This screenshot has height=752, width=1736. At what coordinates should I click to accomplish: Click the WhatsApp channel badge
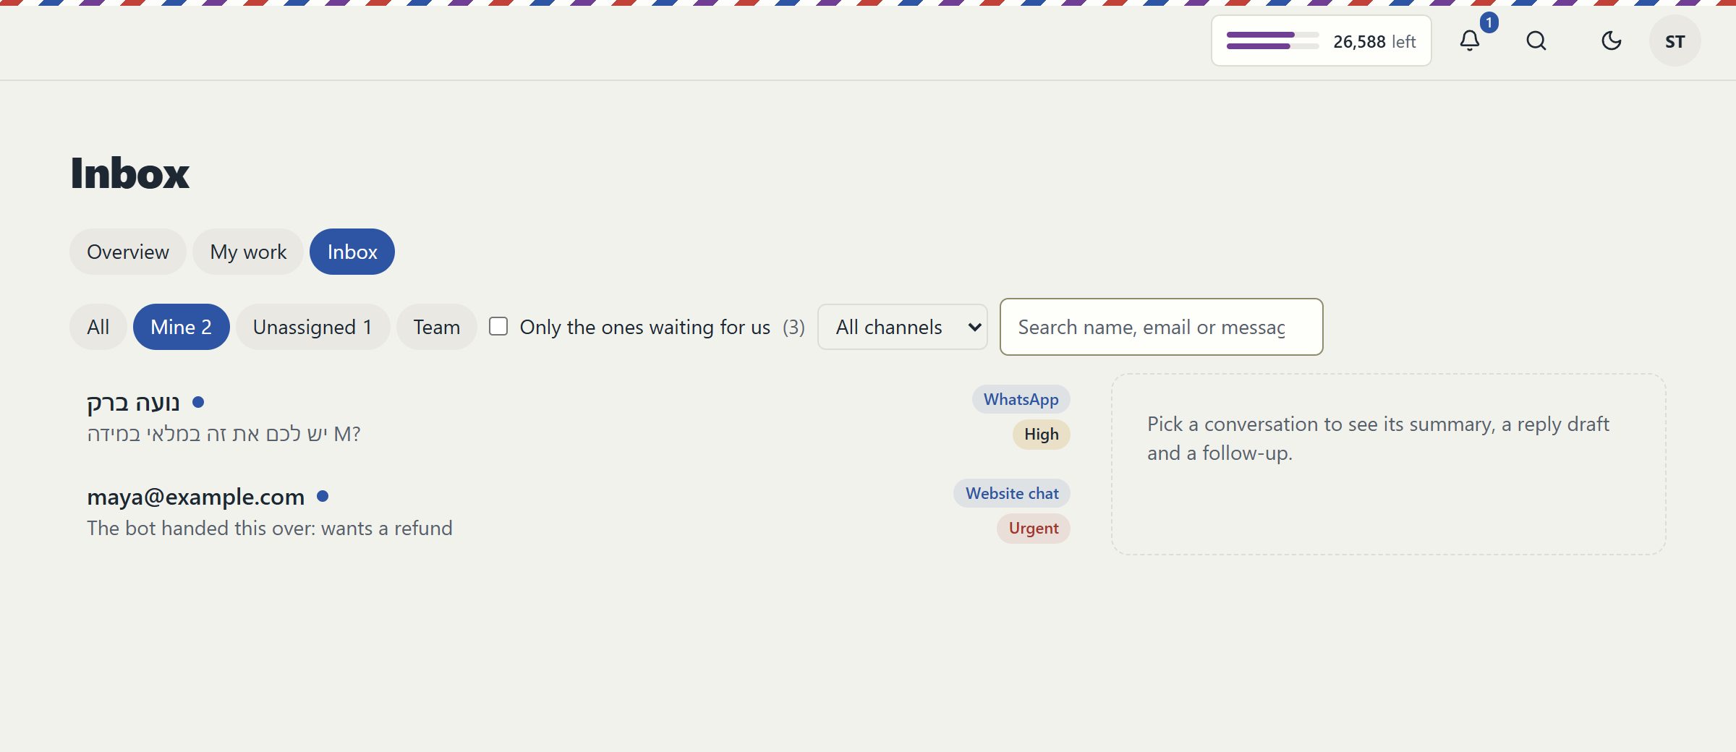tap(1021, 399)
